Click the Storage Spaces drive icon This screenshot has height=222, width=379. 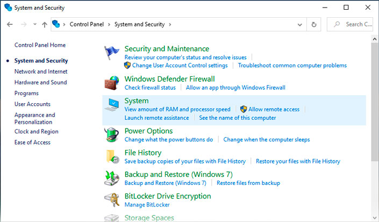(112, 218)
